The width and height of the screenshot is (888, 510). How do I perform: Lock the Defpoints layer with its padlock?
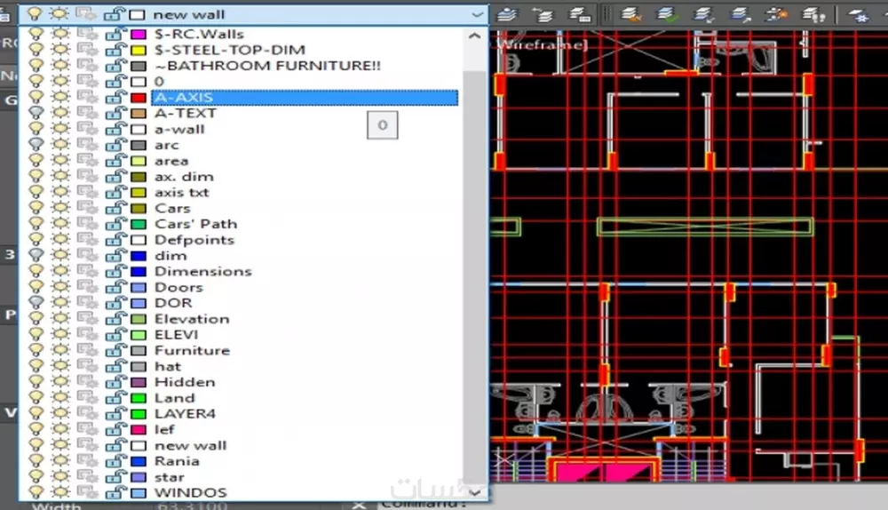[x=115, y=240]
